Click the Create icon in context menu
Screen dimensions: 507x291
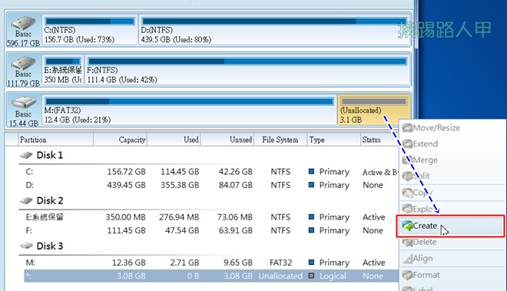click(407, 226)
